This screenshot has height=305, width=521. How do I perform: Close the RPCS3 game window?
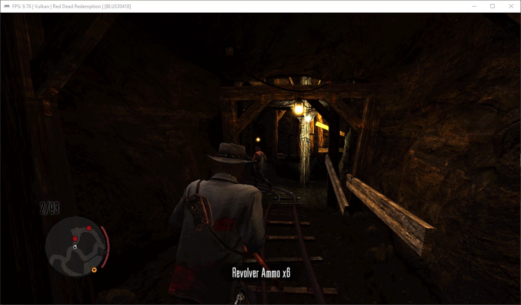511,6
